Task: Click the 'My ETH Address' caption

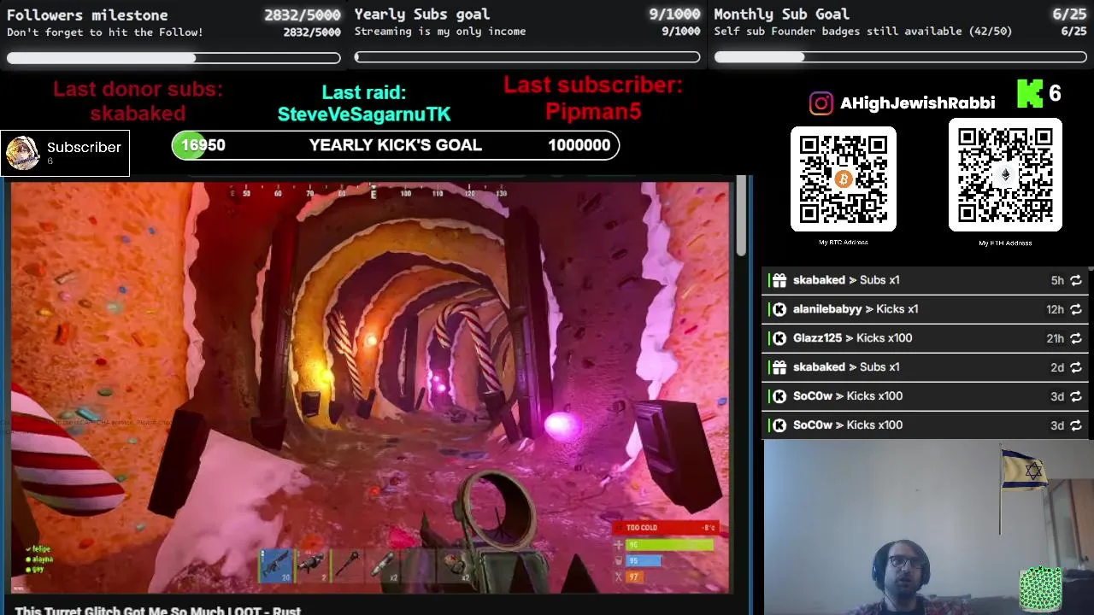Action: tap(1005, 243)
